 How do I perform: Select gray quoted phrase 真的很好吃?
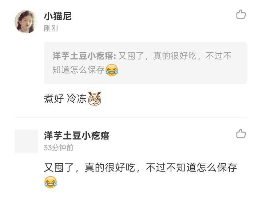coord(175,56)
